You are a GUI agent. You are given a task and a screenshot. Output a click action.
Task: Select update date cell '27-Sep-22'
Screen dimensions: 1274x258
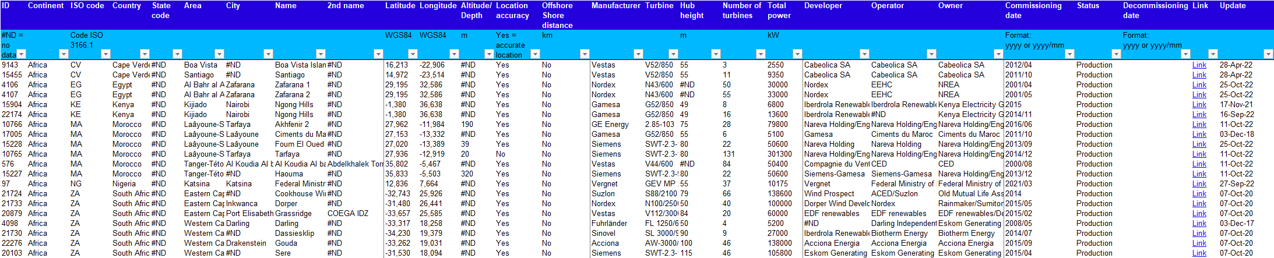tap(1245, 183)
